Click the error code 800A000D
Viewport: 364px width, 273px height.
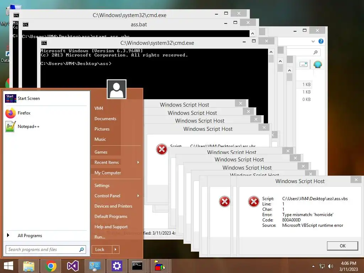(291, 220)
